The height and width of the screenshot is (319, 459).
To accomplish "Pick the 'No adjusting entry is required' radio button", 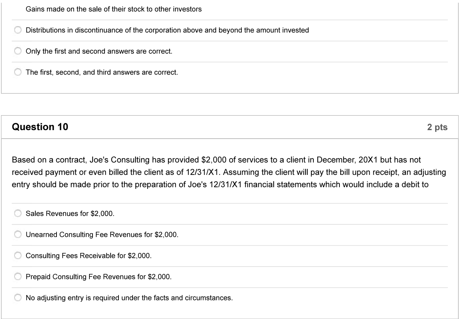I will 18,298.
